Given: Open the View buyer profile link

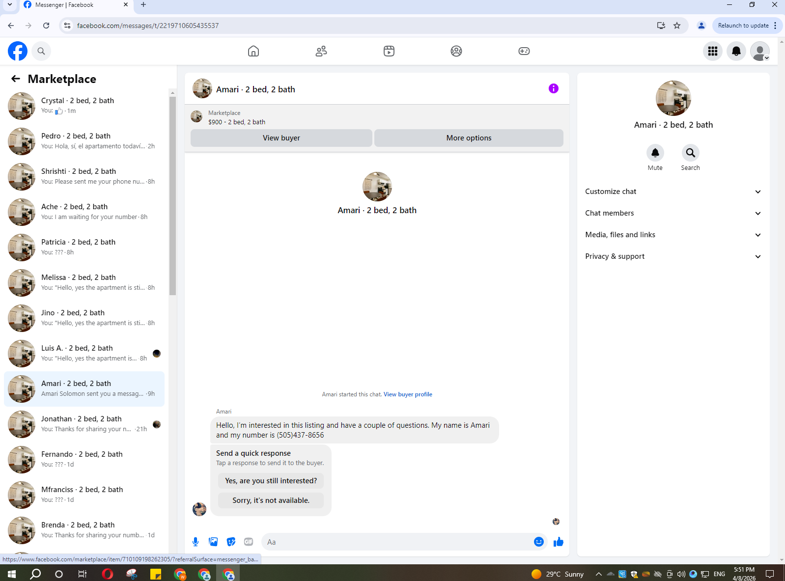Looking at the screenshot, I should [x=408, y=394].
